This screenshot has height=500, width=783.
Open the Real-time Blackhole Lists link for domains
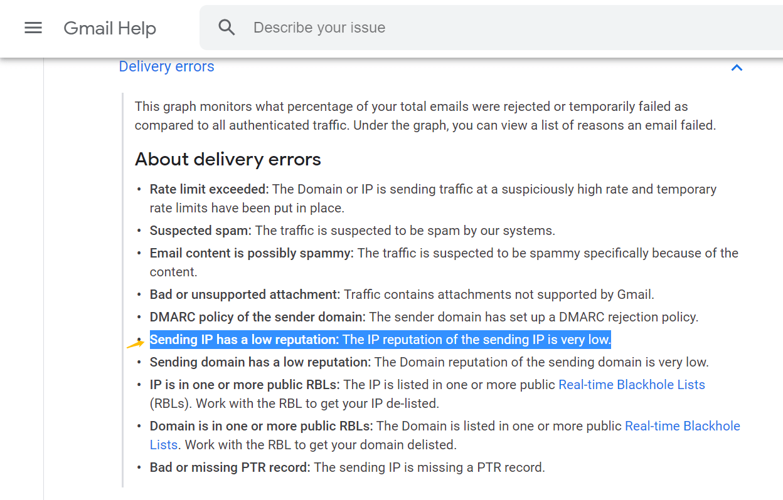coord(682,425)
